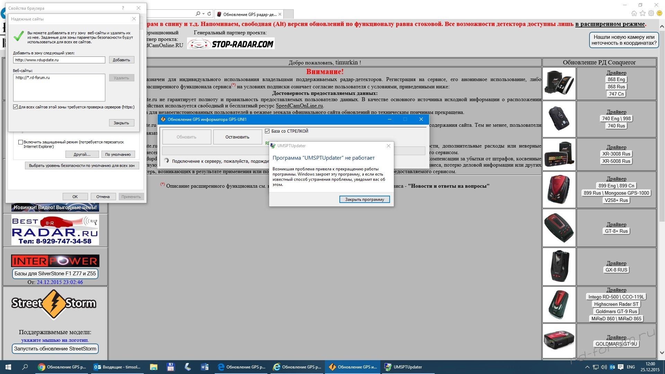Viewport: 665px width, 374px height.
Task: Click Закрыть in Надежные сайты dialog
Action: point(121,123)
